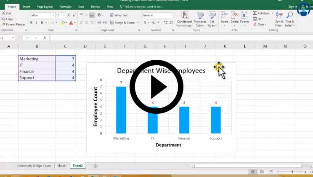Toggle the Underline formatting button
Image resolution: width=313 pixels, height=177 pixels.
tap(42, 23)
